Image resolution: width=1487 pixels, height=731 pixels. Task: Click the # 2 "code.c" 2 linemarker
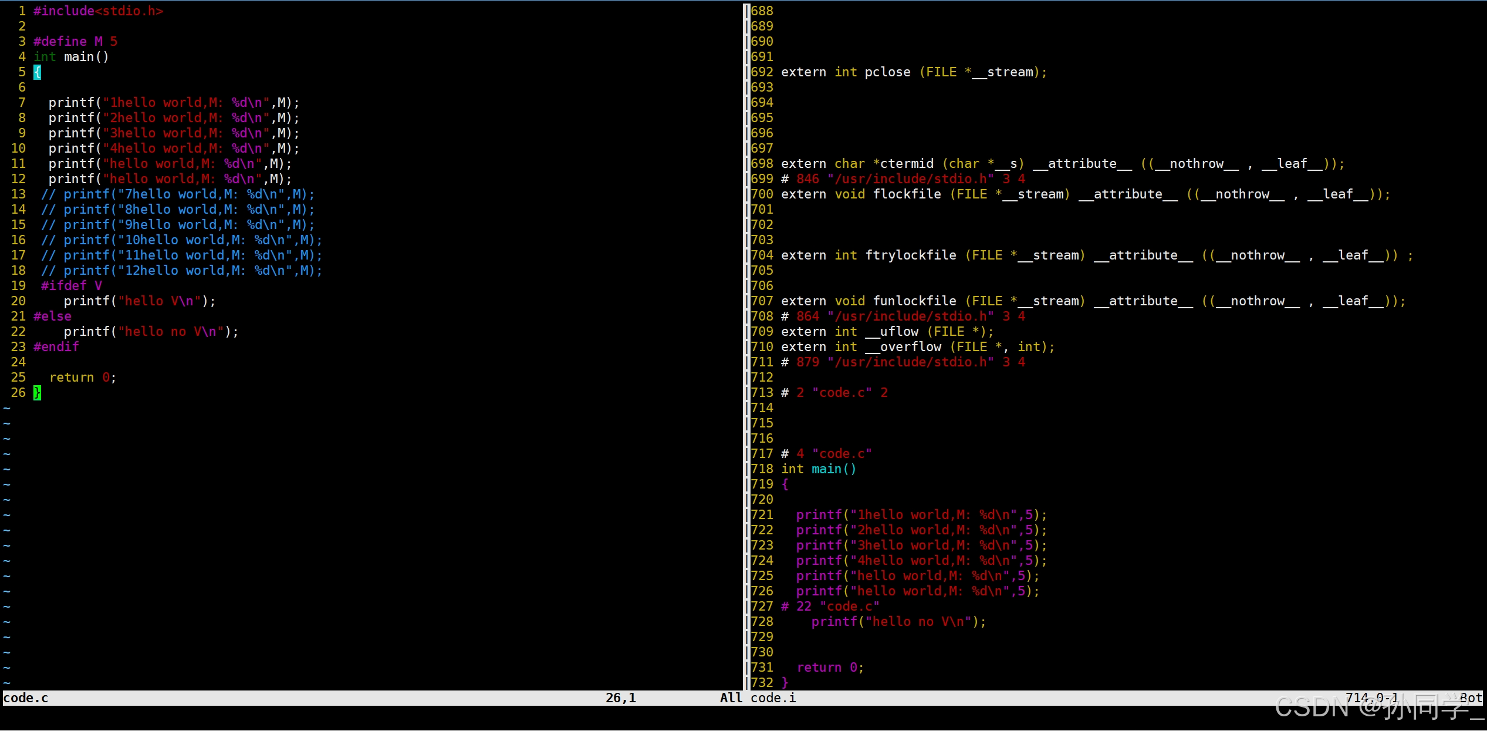[834, 392]
